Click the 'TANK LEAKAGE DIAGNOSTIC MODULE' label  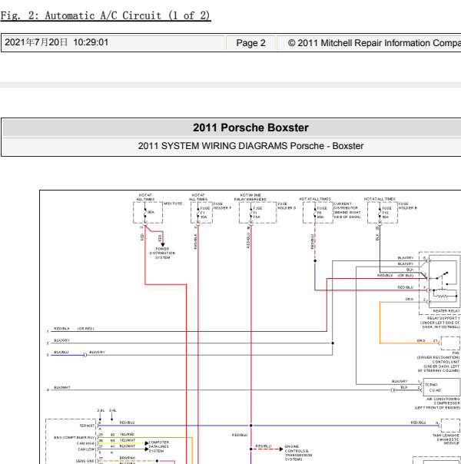pyautogui.click(x=446, y=439)
